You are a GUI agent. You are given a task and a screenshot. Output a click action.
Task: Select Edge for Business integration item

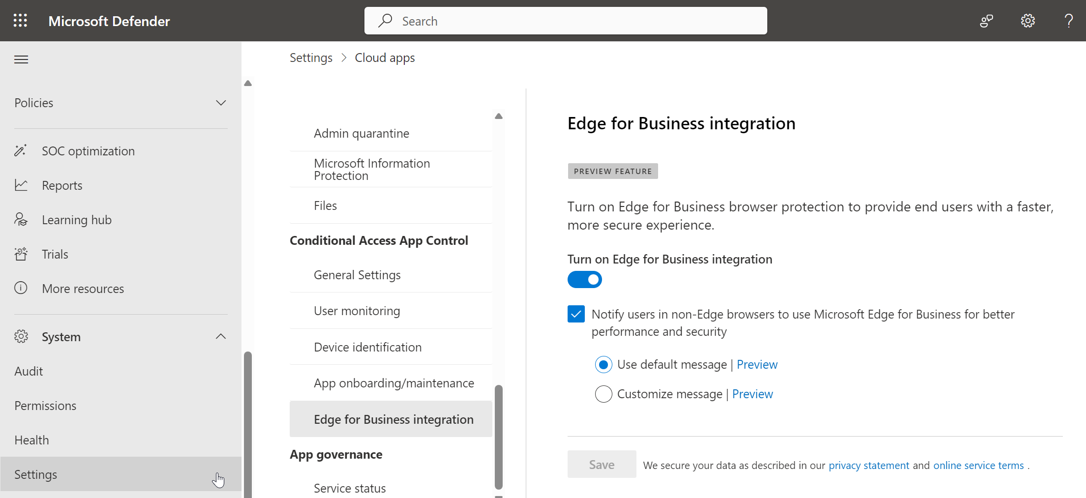click(x=391, y=419)
